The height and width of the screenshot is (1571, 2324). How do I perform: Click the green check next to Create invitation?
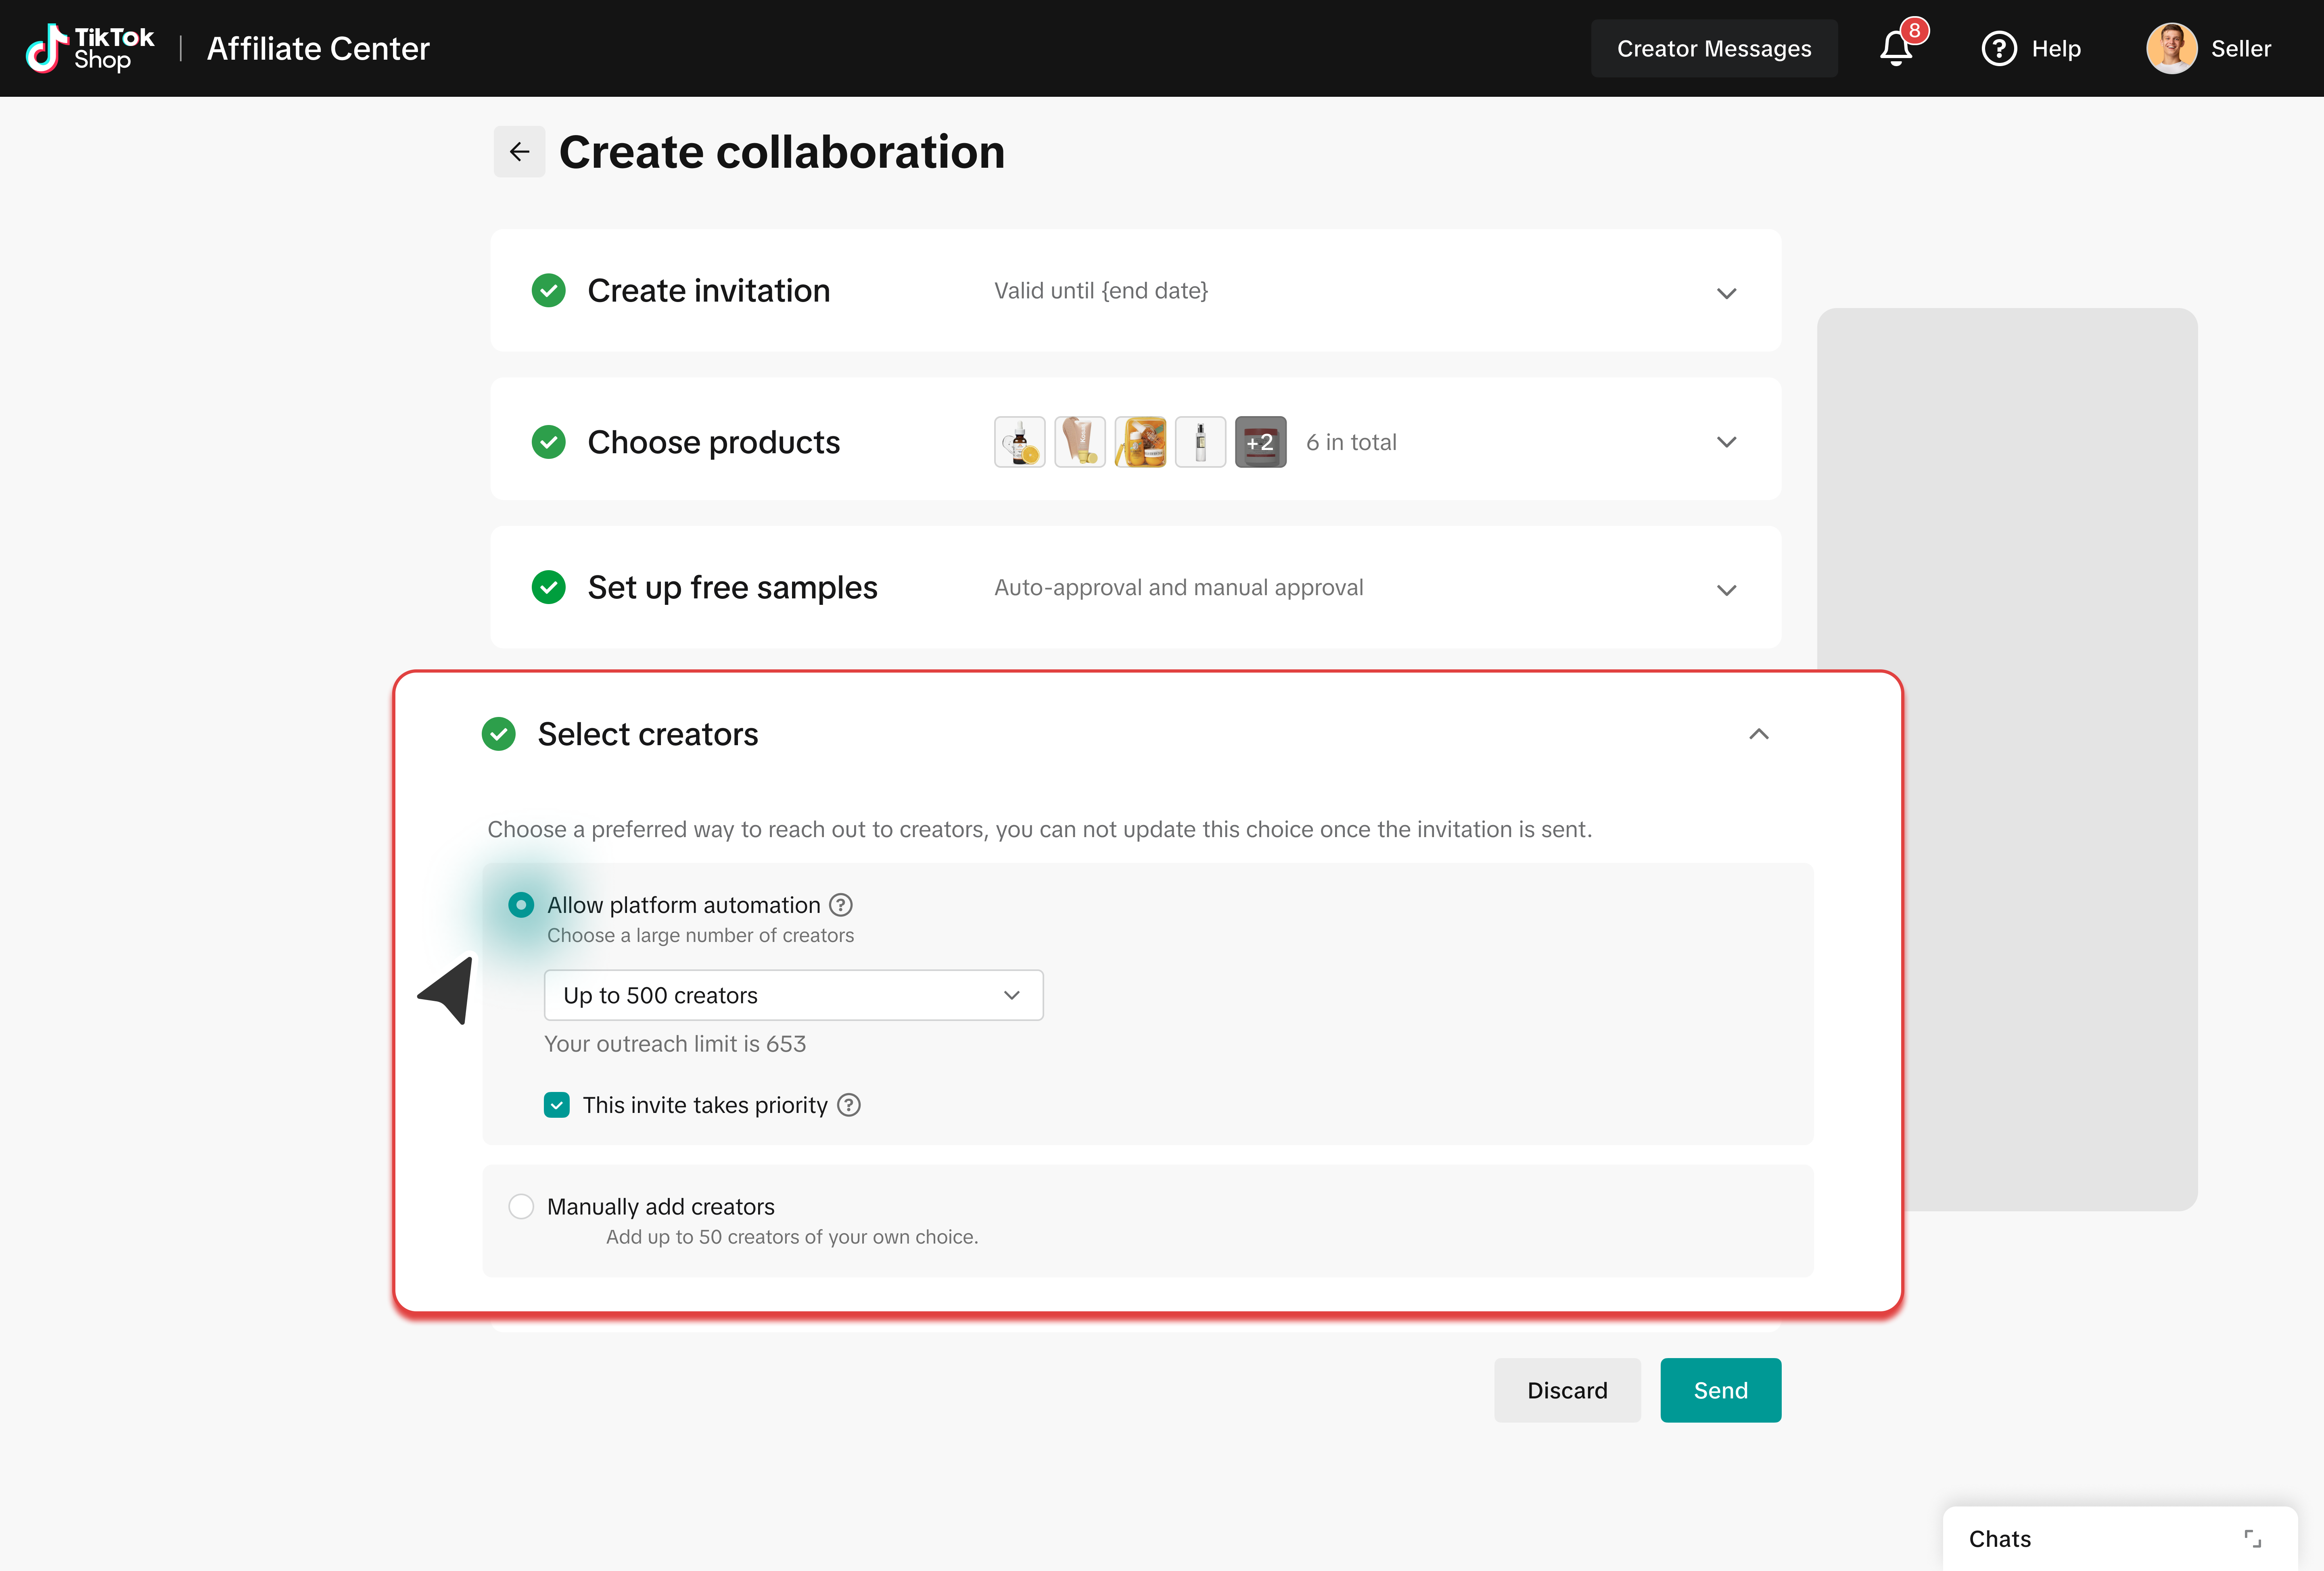548,291
